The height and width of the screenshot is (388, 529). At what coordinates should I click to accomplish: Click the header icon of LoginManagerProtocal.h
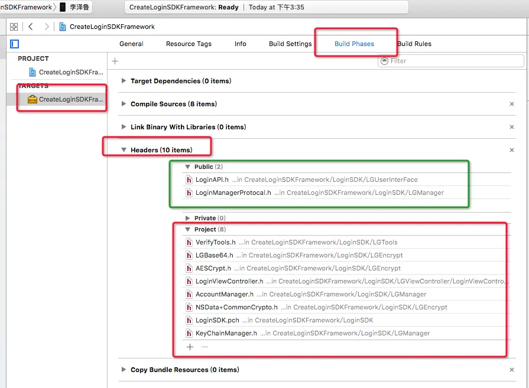(x=189, y=193)
